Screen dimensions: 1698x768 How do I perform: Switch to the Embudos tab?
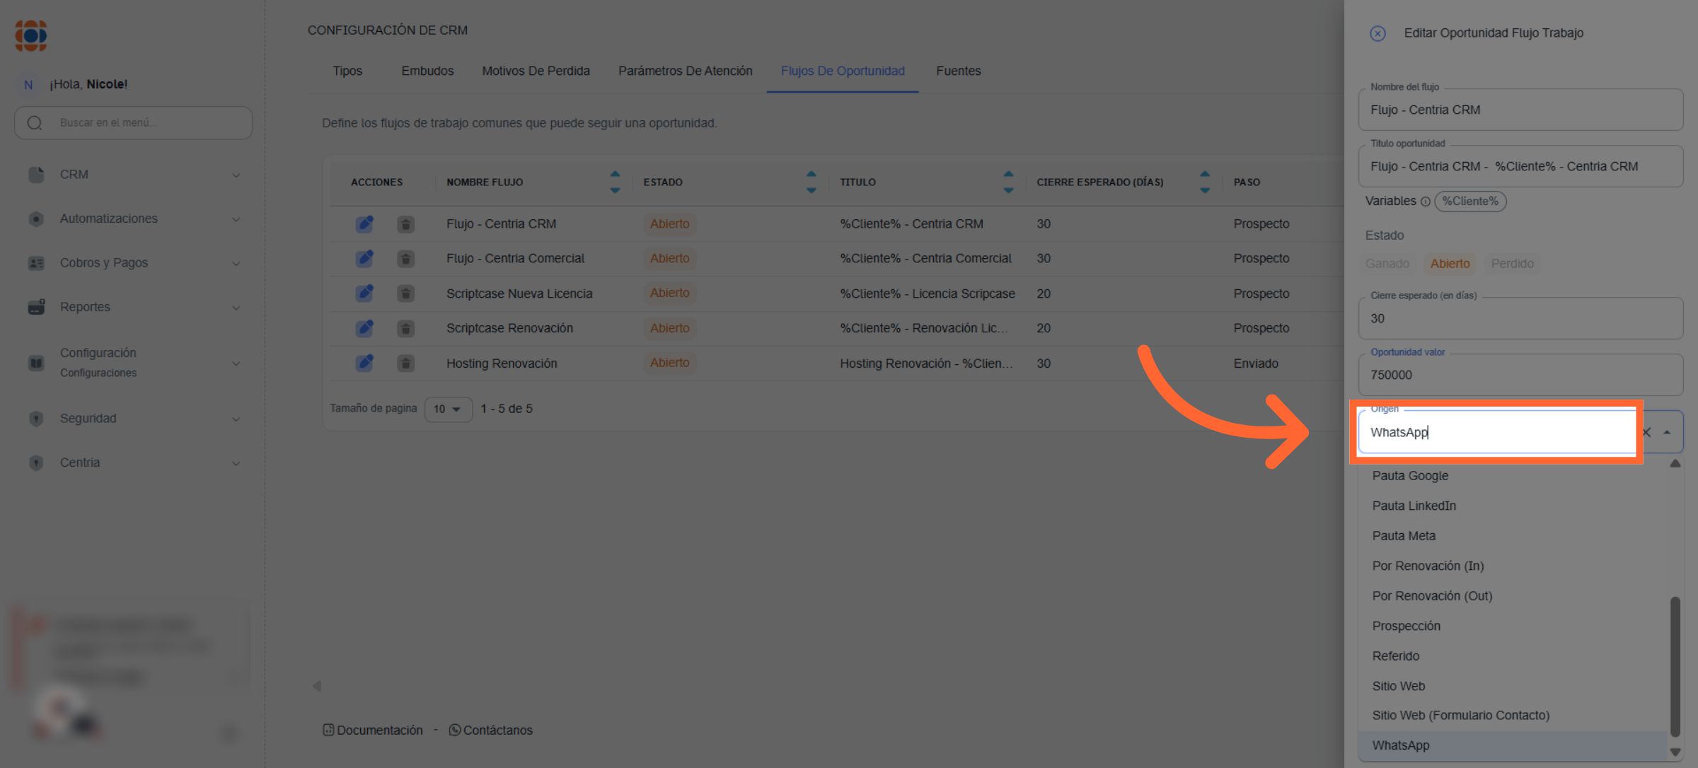427,71
